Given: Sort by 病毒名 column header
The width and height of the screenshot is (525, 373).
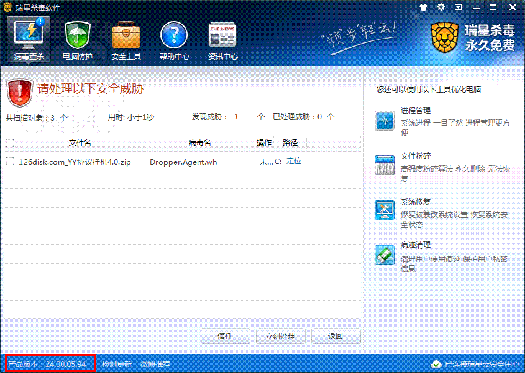Looking at the screenshot, I should pos(200,143).
